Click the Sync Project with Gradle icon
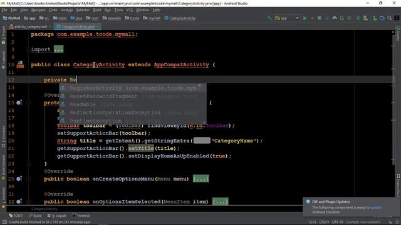Image resolution: width=401 pixels, height=225 pixels. pos(358,18)
